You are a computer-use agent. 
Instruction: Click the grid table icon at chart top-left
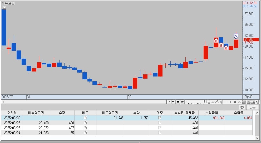4,8
